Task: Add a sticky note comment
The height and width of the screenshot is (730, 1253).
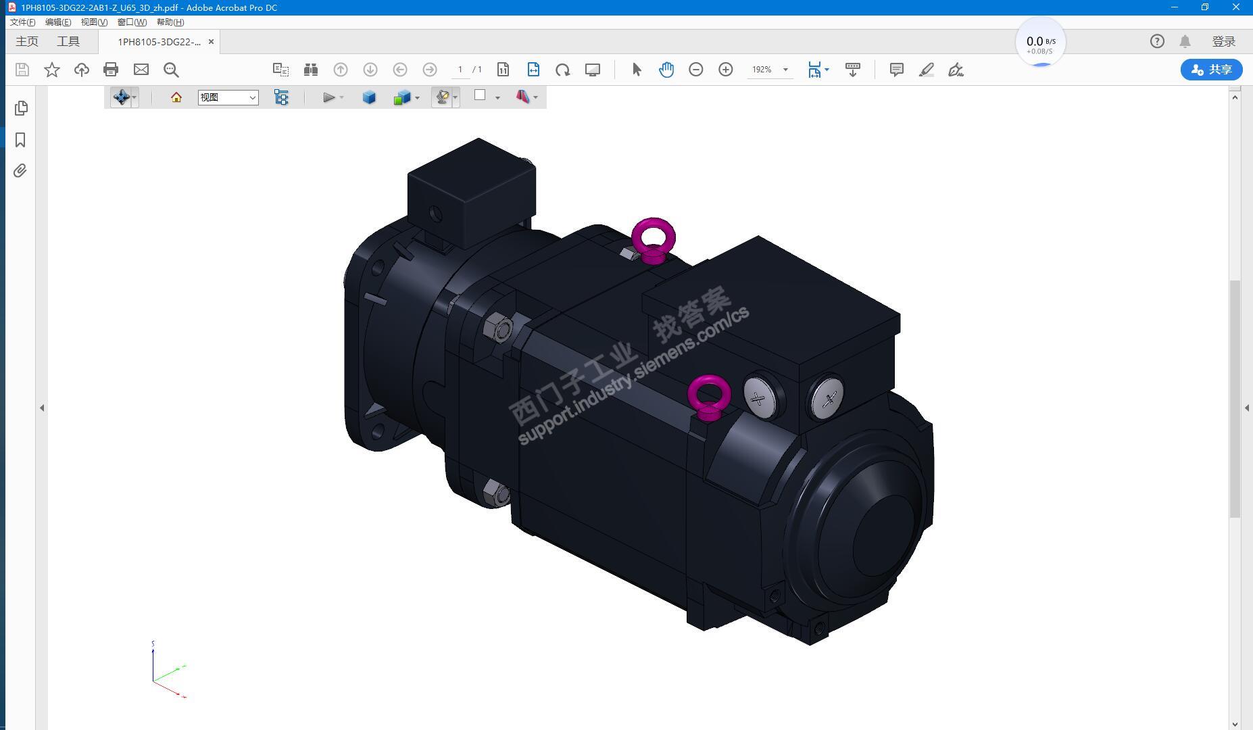Action: click(x=897, y=70)
